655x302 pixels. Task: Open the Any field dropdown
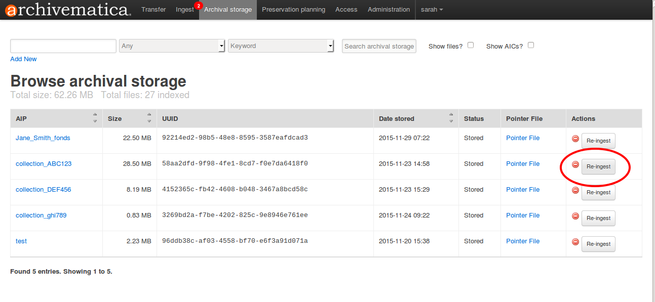pos(172,46)
